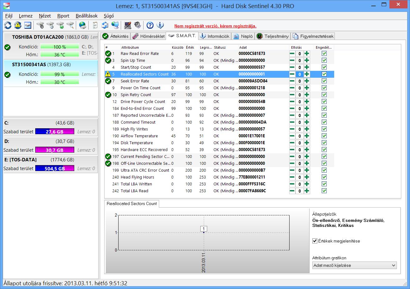Click the network computers toolbar icon
Viewport: 410px width, 289px height.
tap(115, 26)
